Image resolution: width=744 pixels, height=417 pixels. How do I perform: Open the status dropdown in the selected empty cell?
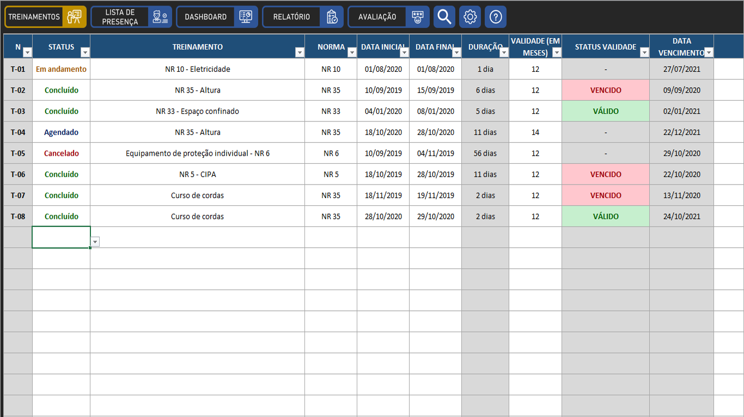(95, 242)
